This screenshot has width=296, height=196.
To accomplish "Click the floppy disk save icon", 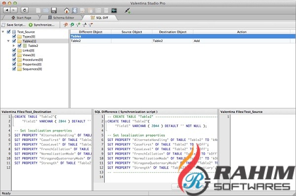I will pyautogui.click(x=54, y=10).
